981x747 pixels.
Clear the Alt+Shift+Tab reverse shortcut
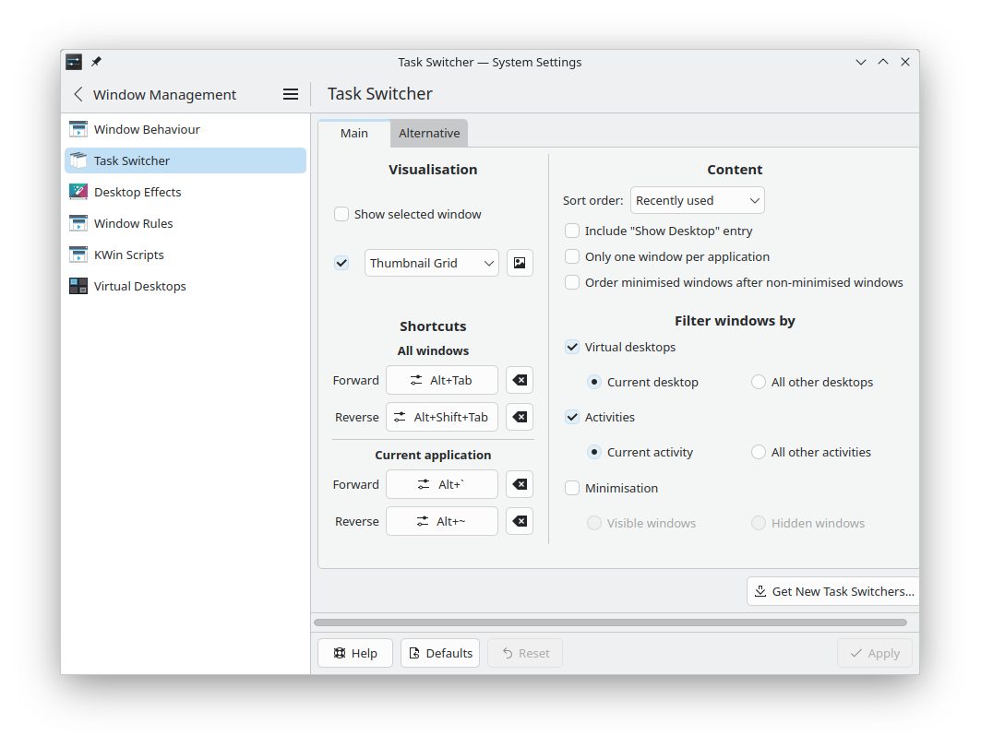(520, 417)
